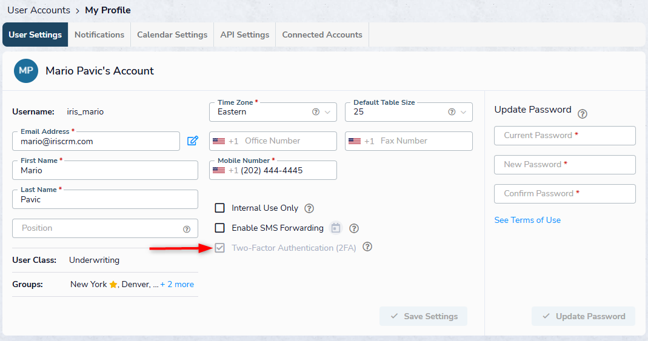
Task: Switch to the Notifications tab
Action: point(99,35)
